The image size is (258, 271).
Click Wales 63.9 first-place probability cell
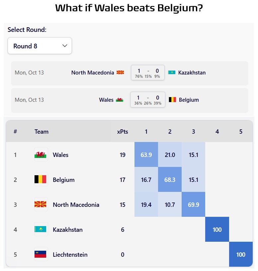click(x=146, y=155)
